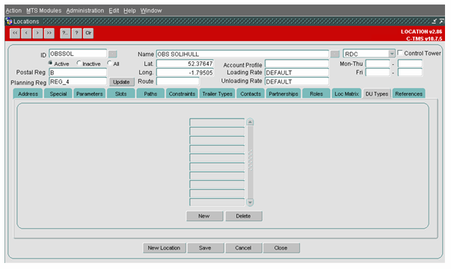Click the Unloading Rate field
The width and height of the screenshot is (451, 269).
tap(297, 81)
